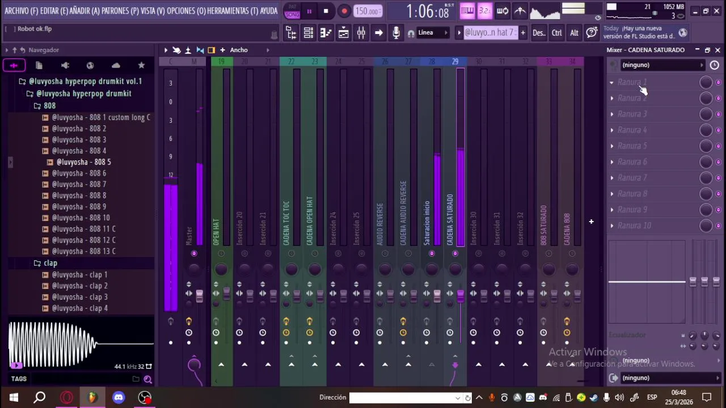Toggle Ranura 1 enable LED
The height and width of the screenshot is (408, 726).
(718, 83)
